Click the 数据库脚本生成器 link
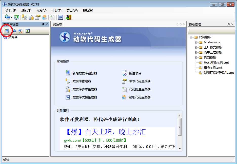The image size is (237, 164). coord(85,89)
